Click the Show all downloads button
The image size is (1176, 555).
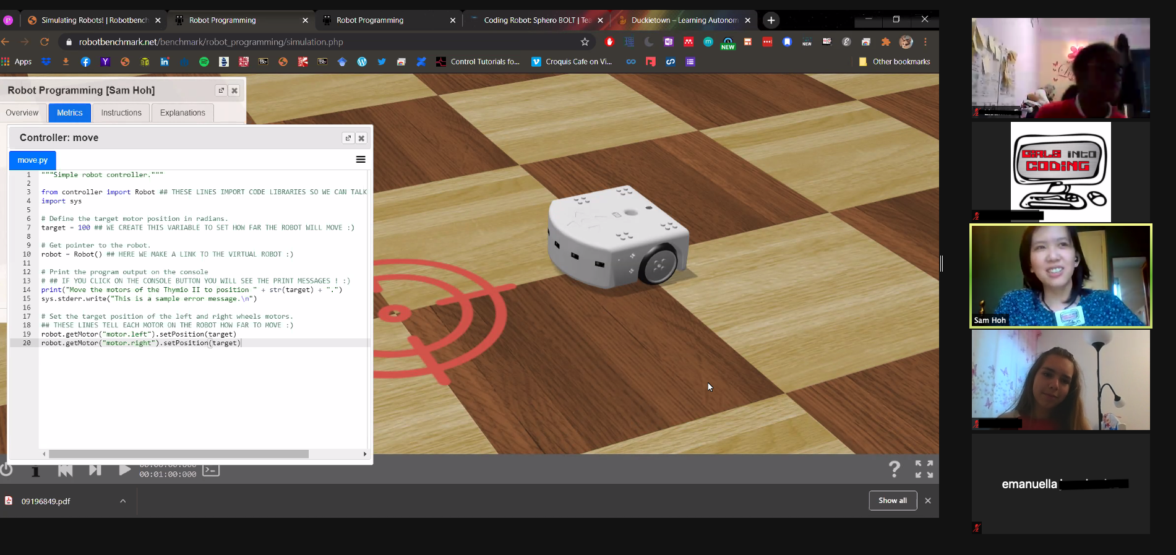892,501
